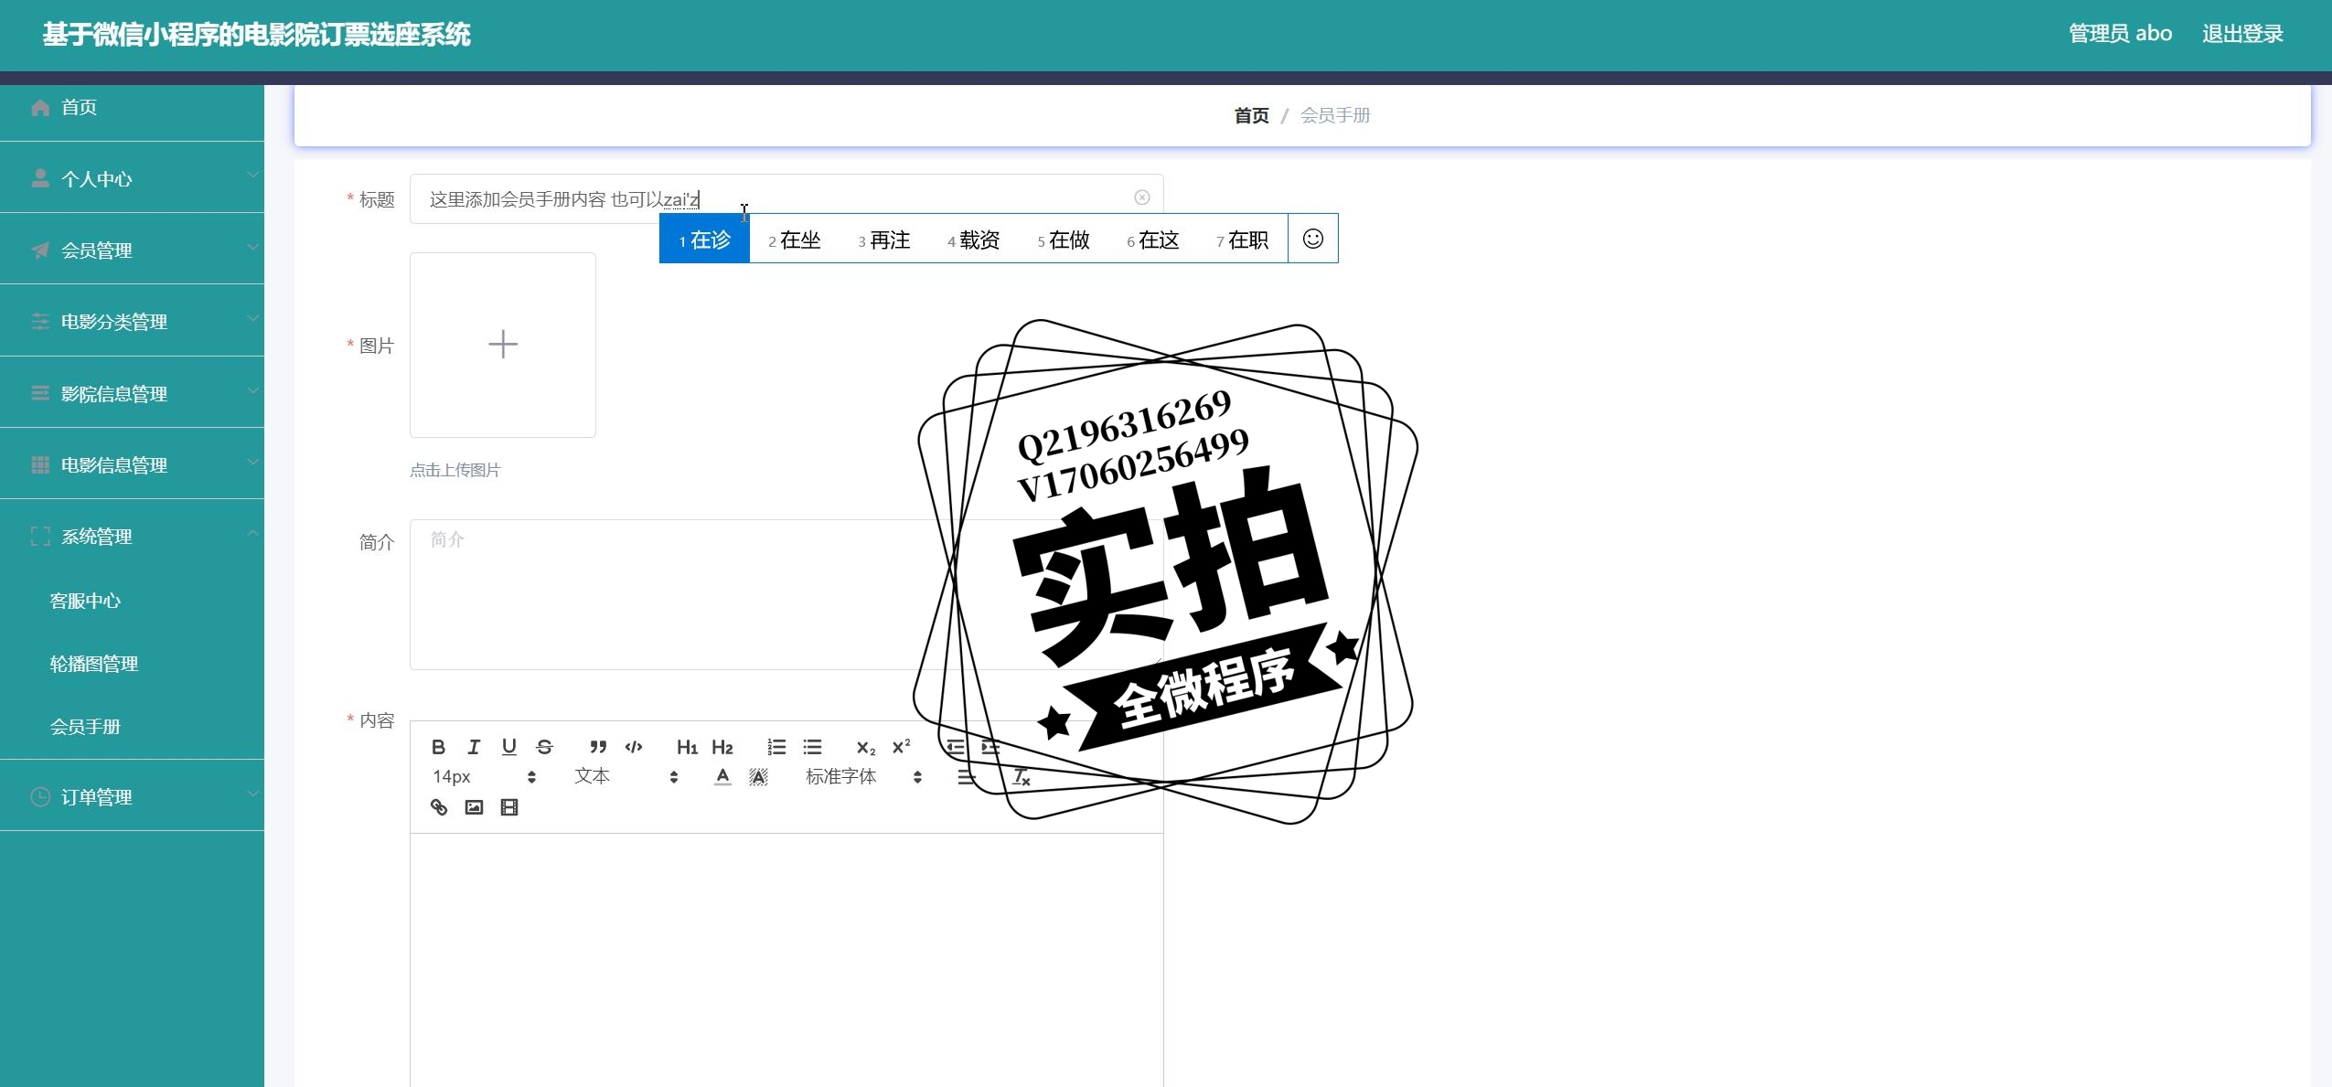The image size is (2332, 1087).
Task: Insert a blockquote in the editor
Action: [598, 747]
